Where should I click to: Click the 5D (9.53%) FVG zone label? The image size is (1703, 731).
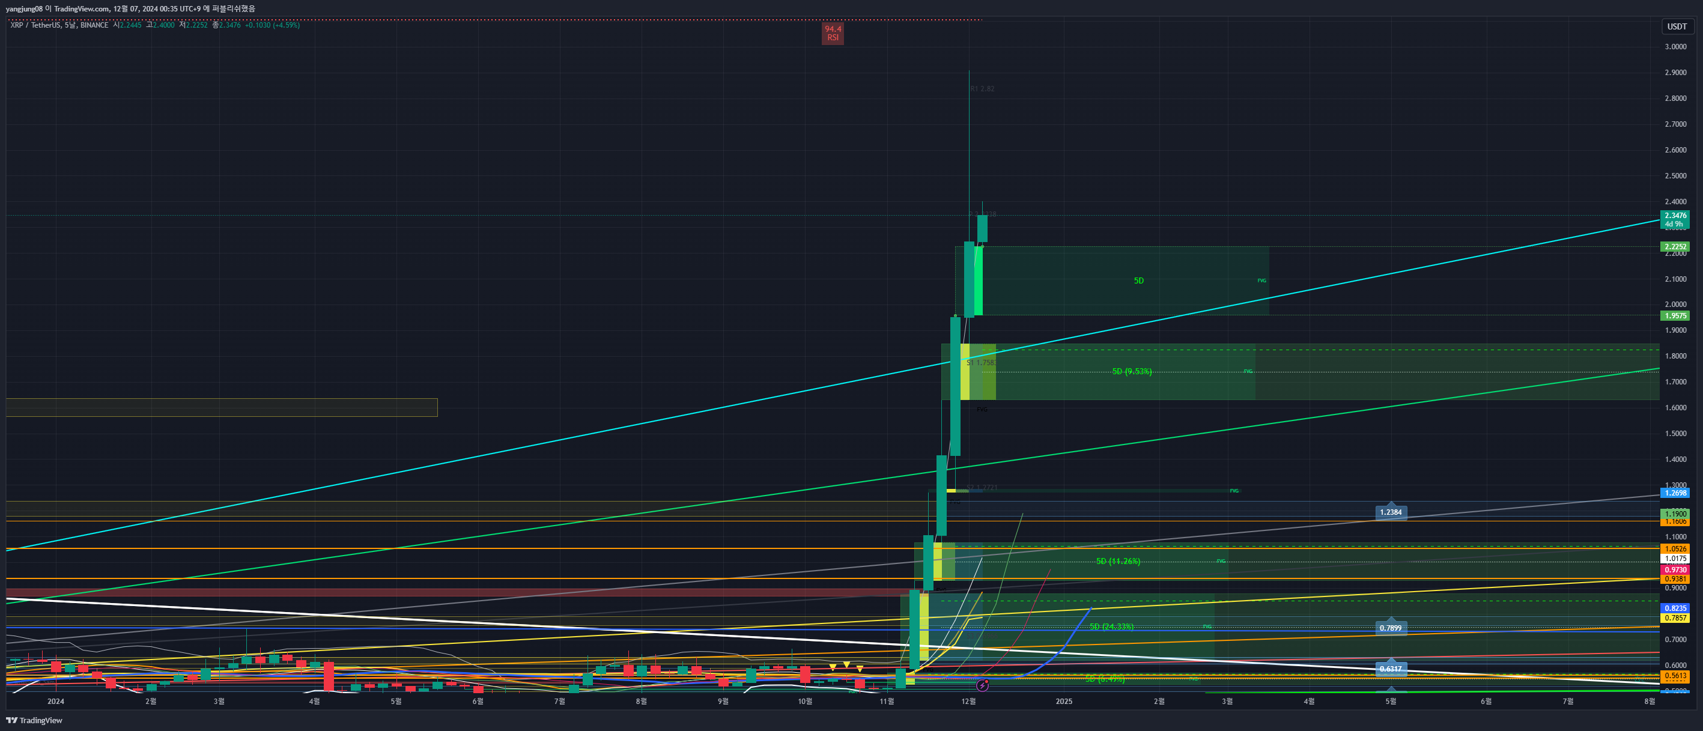tap(1131, 371)
